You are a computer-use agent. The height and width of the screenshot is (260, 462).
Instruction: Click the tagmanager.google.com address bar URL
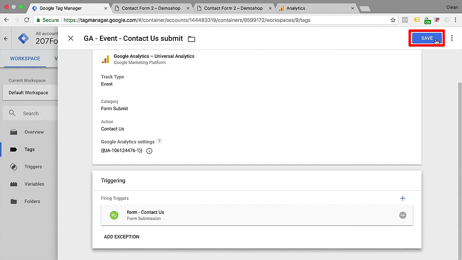pos(187,20)
